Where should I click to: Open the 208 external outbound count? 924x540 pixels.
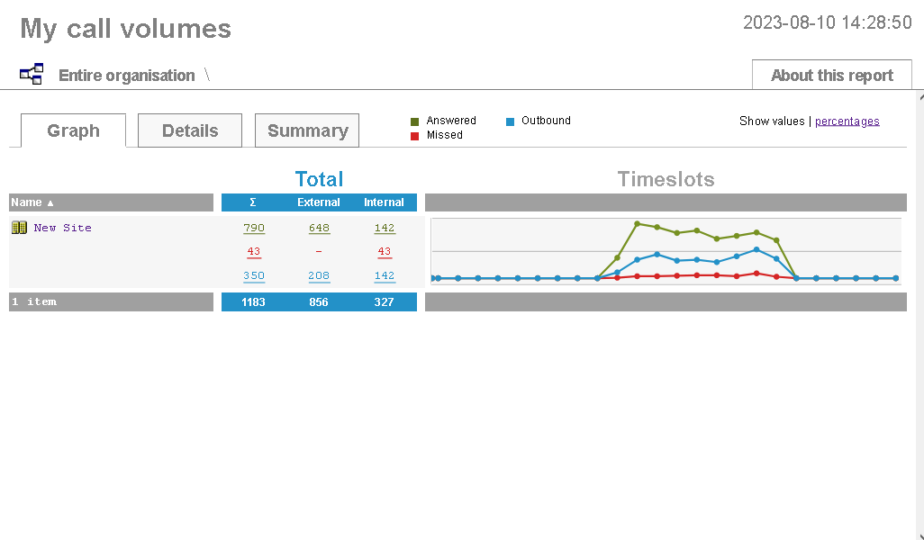[319, 275]
